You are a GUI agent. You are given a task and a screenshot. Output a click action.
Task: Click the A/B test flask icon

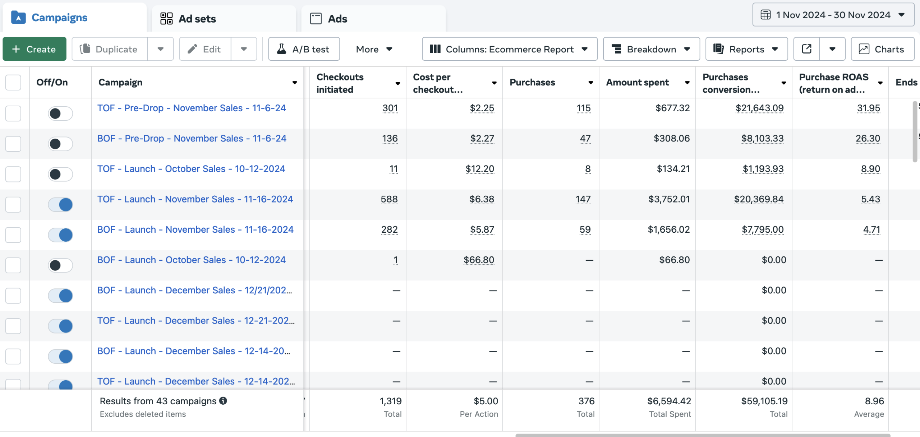click(x=282, y=49)
